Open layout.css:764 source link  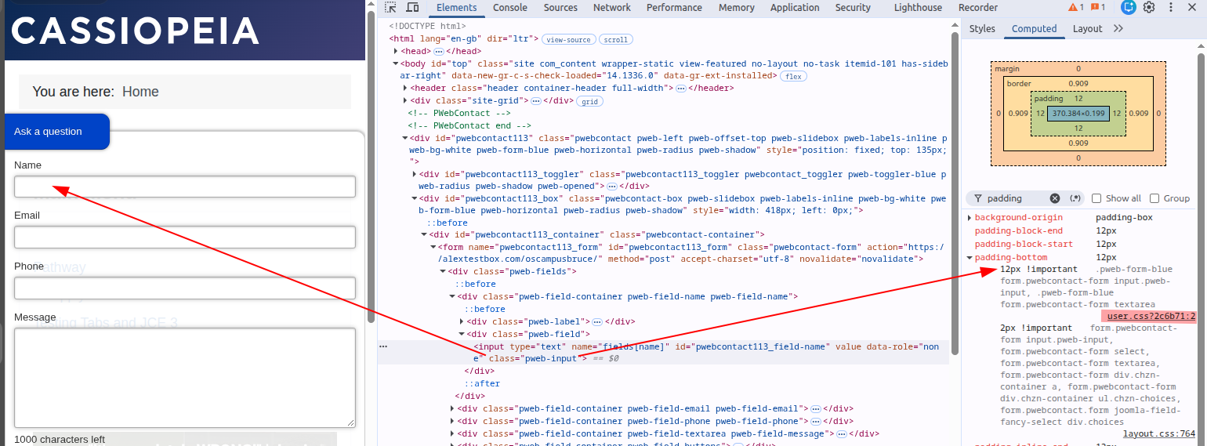pos(1159,433)
